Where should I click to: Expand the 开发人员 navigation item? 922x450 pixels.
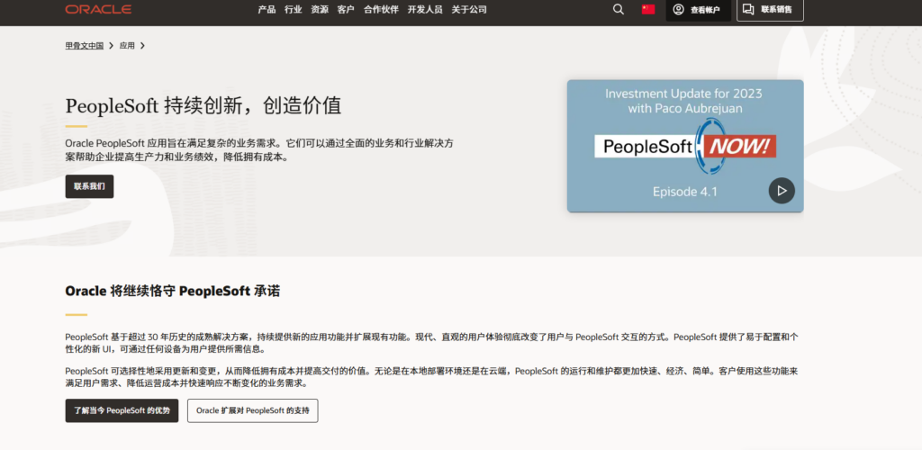(424, 9)
